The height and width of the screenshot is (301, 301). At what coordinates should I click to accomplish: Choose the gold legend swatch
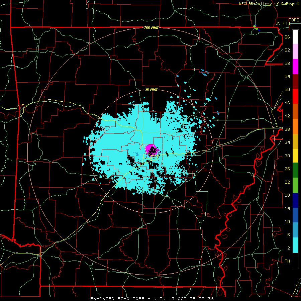(x=295, y=141)
